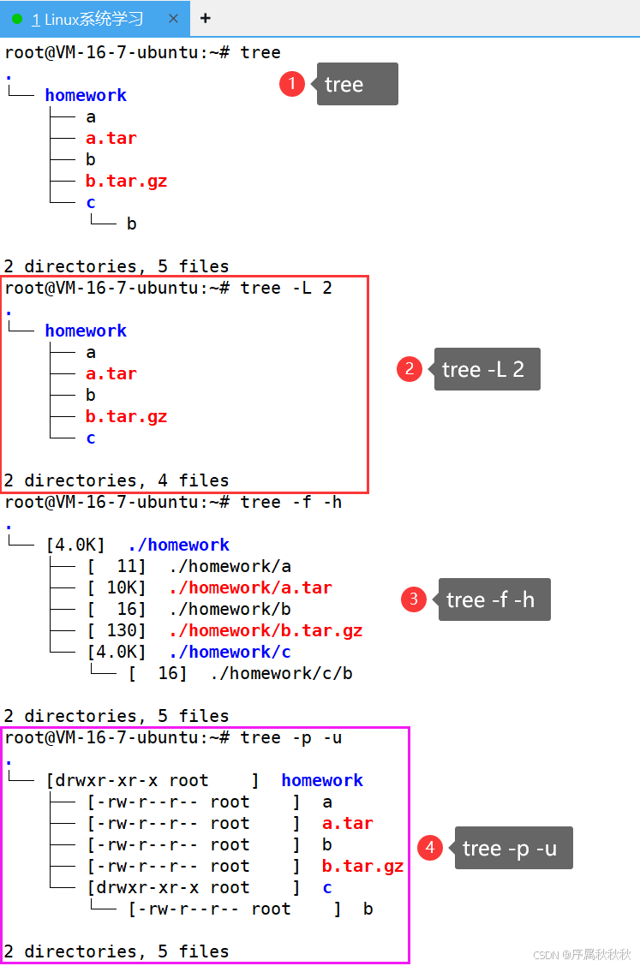Click the blue path './homework/c'

click(230, 652)
